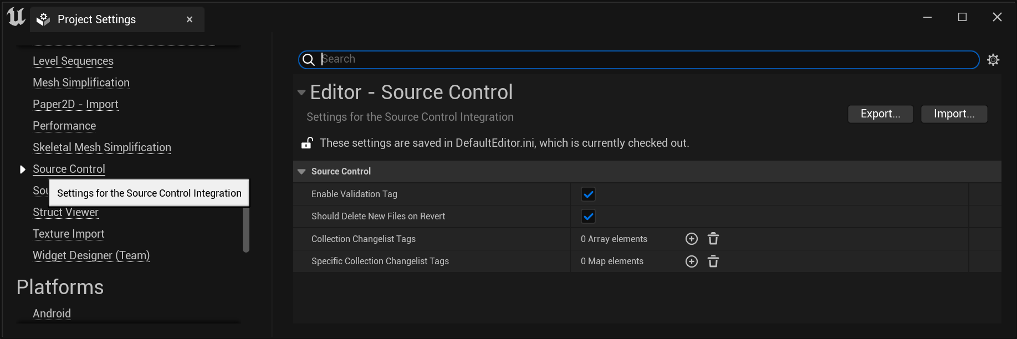Click the Unreal Engine logo
1017x339 pixels.
click(x=16, y=17)
